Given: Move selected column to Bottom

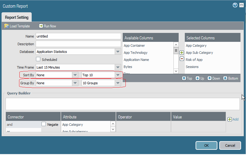Looking at the screenshot, I should pos(225,78).
